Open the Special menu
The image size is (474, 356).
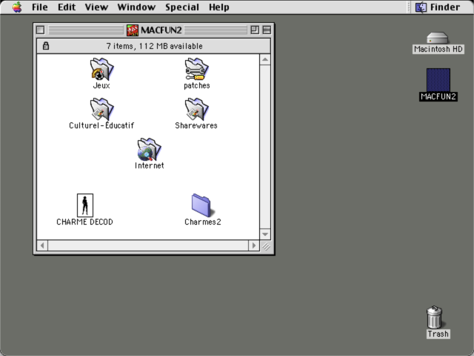(x=182, y=7)
